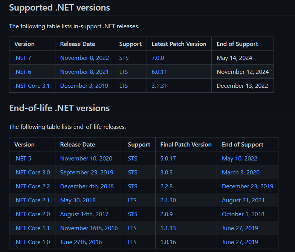Click the end-of-life releases description text
Image resolution: width=295 pixels, height=252 pixels.
click(67, 127)
